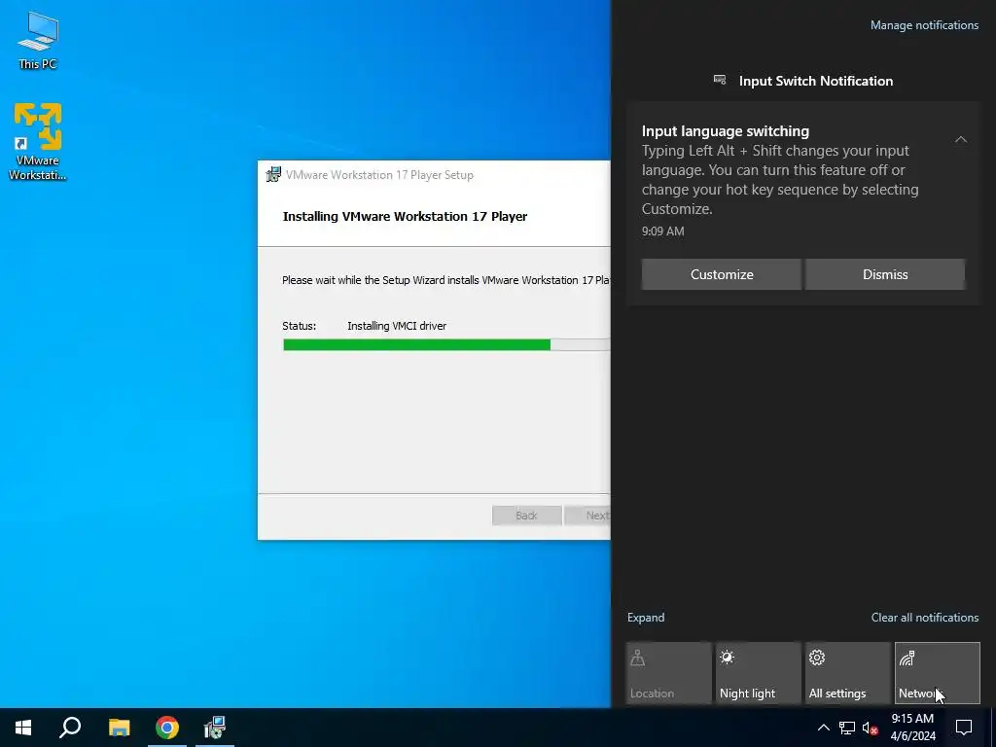Viewport: 996px width, 747px height.
Task: Expand the quick actions list
Action: pos(646,618)
